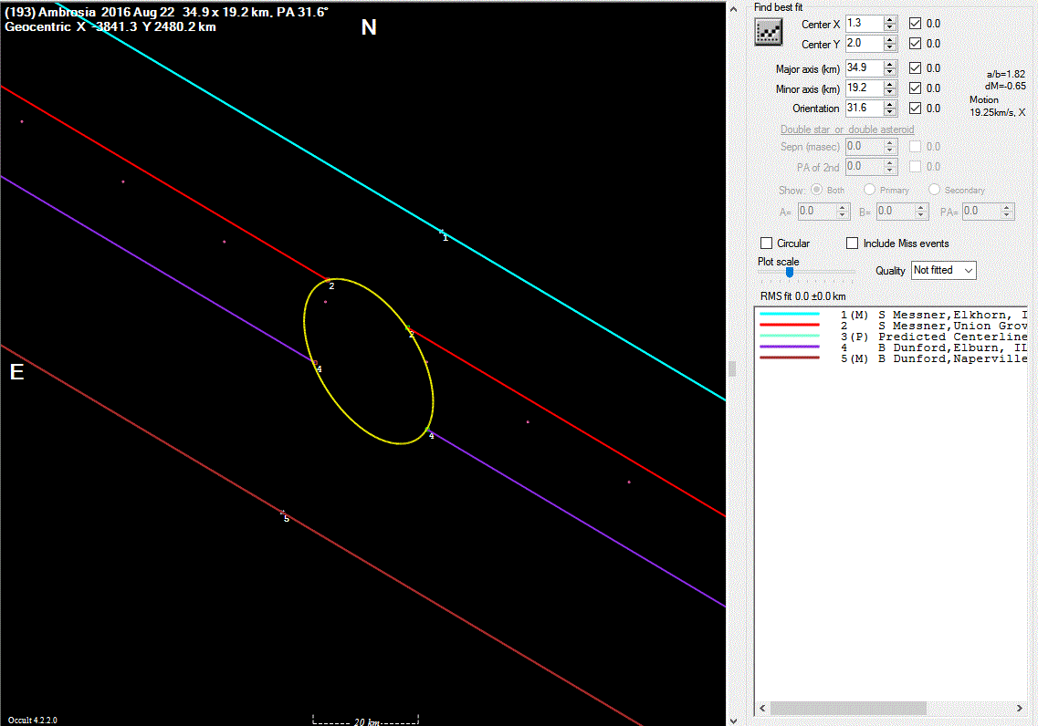Viewport: 1038px width, 726px height.
Task: Enable Include Miss events checkbox
Action: pyautogui.click(x=852, y=244)
